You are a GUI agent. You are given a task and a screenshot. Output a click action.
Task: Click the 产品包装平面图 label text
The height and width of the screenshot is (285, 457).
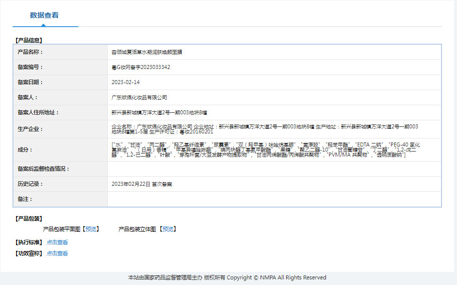pos(61,229)
